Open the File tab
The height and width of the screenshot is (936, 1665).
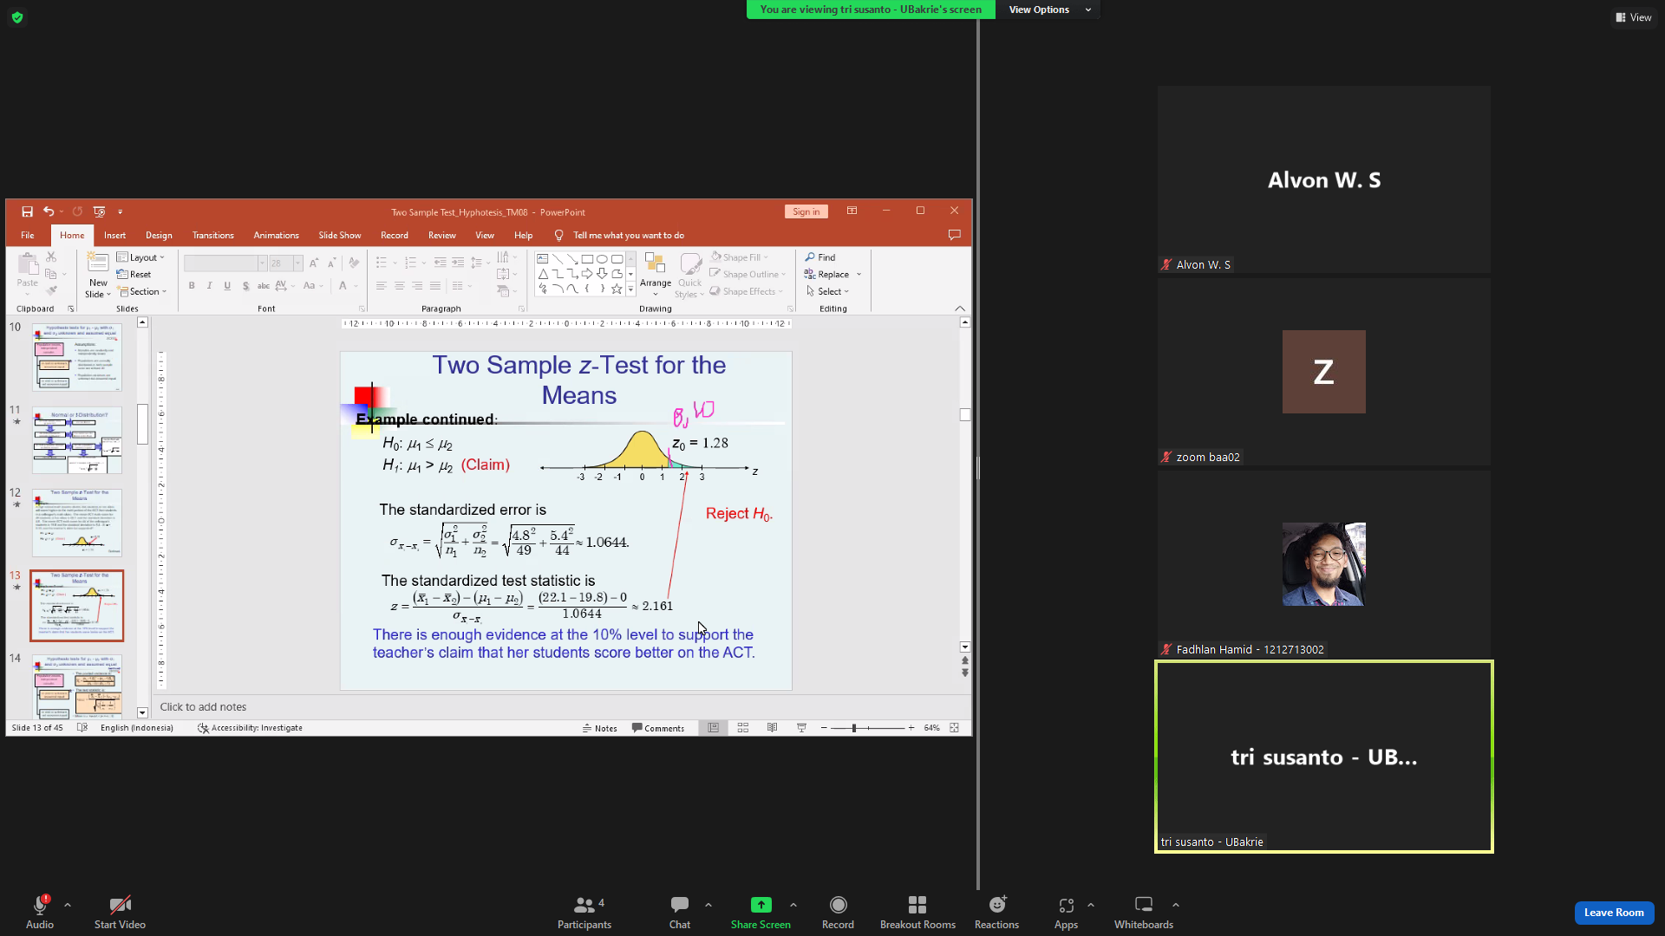point(28,236)
